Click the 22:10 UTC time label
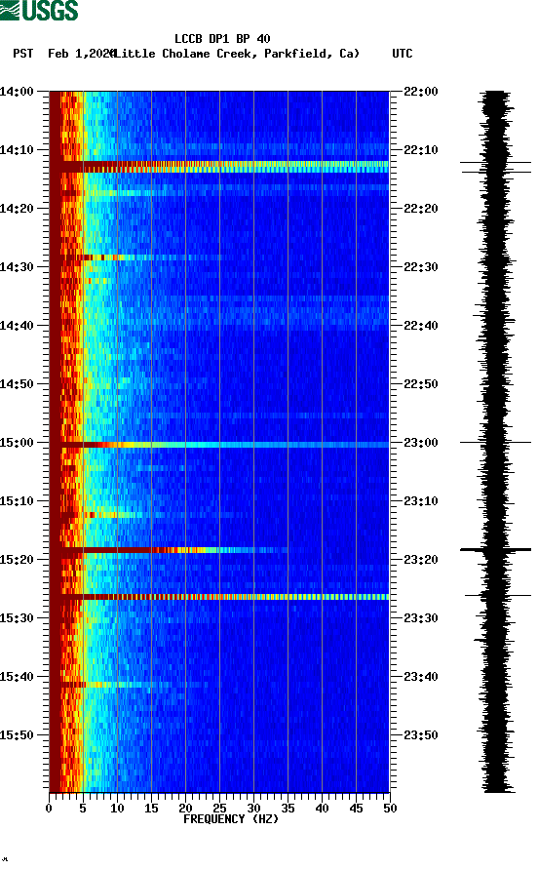Viewport: 538px width, 870px height. [x=421, y=150]
